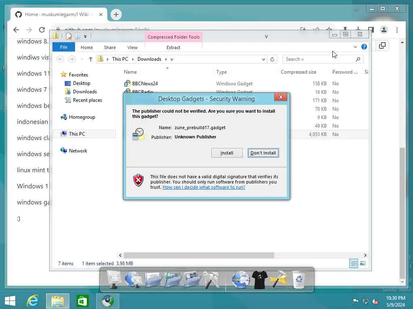This screenshot has width=413, height=309.
Task: Open Network in the navigation pane
Action: (x=78, y=151)
